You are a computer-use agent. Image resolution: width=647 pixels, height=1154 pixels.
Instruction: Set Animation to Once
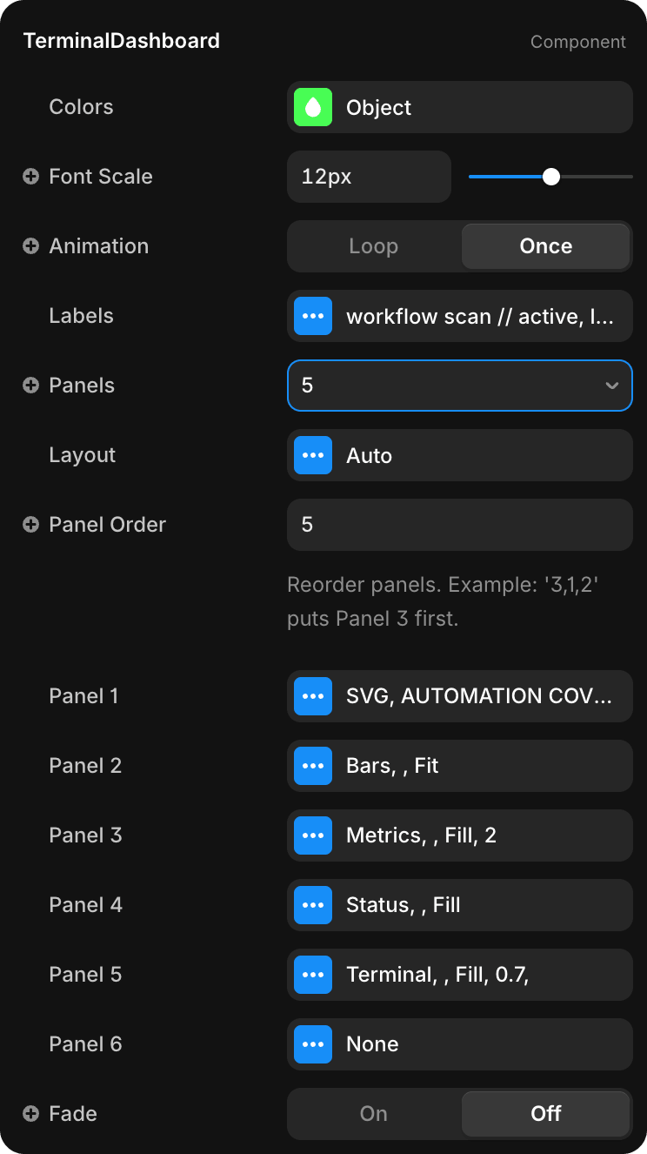[546, 246]
